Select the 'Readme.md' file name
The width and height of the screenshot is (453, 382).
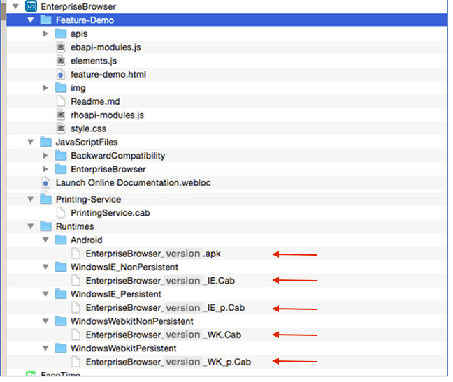click(x=95, y=101)
